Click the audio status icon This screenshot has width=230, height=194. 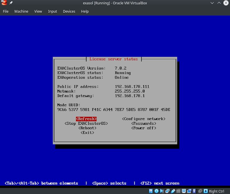click(162, 191)
